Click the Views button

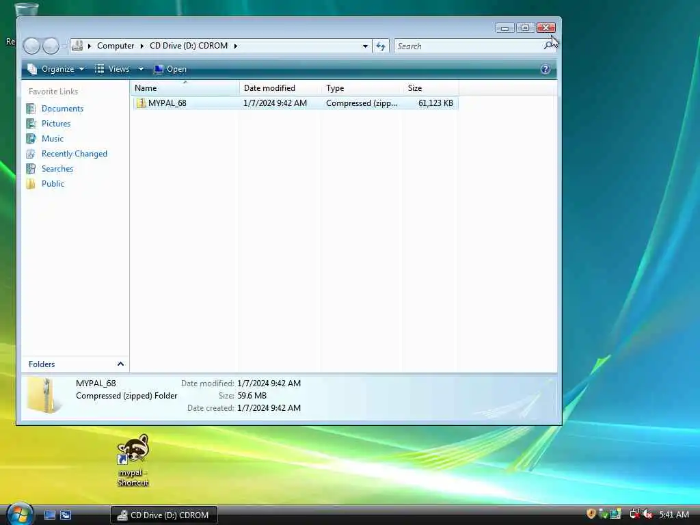112,69
